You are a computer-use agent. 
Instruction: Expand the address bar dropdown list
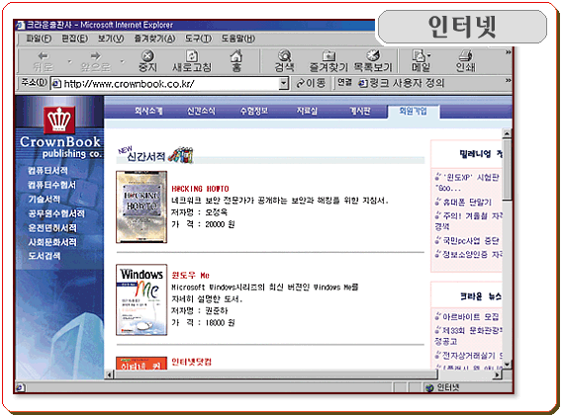[284, 84]
